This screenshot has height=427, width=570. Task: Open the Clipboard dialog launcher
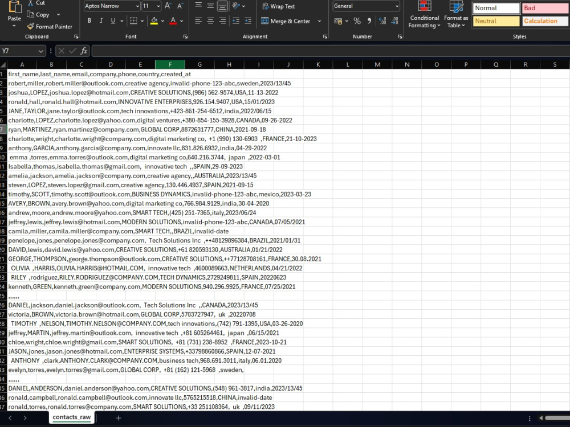76,36
